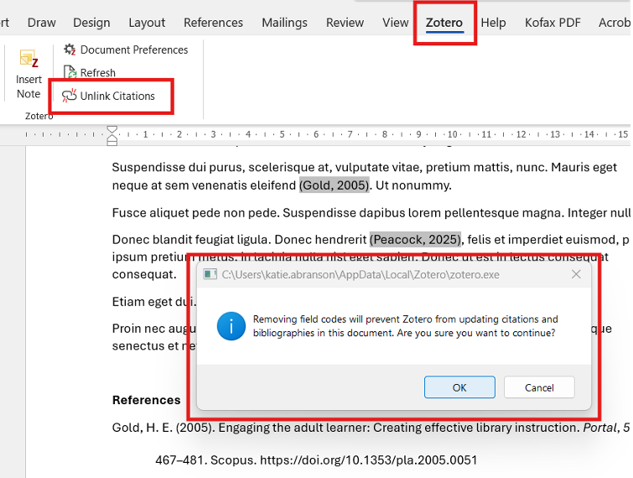Open the Kofax PDF tab
The image size is (633, 478).
[553, 23]
